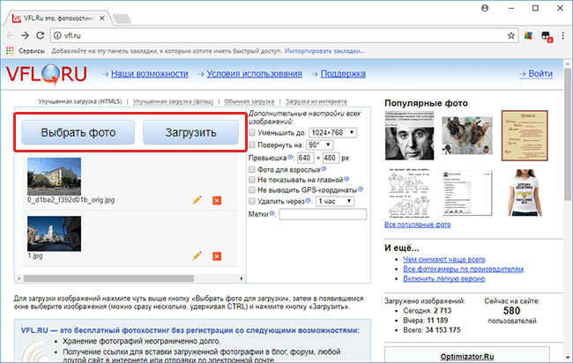
Task: Close the VFL.Ru browser tab
Action: [102, 18]
